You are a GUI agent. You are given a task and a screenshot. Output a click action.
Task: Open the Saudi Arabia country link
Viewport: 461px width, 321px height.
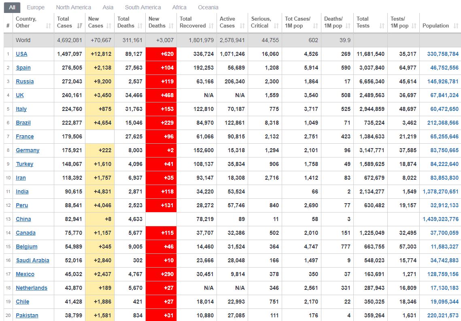point(33,260)
